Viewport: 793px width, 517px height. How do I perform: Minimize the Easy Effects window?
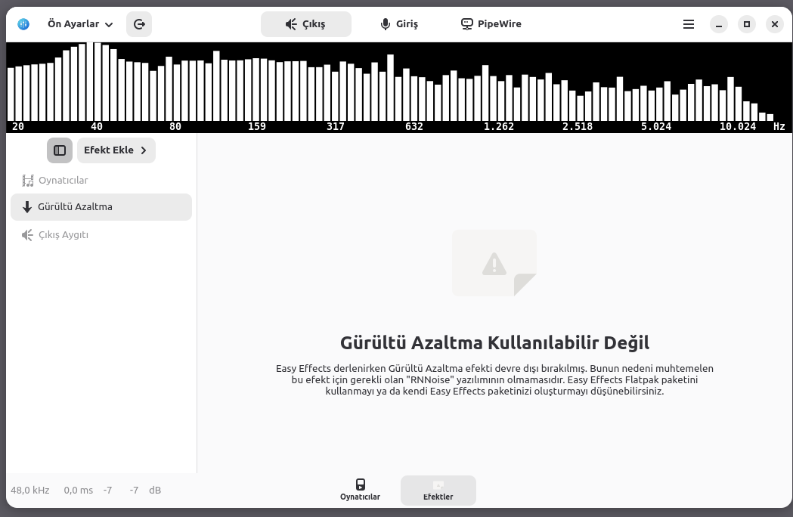click(x=718, y=24)
